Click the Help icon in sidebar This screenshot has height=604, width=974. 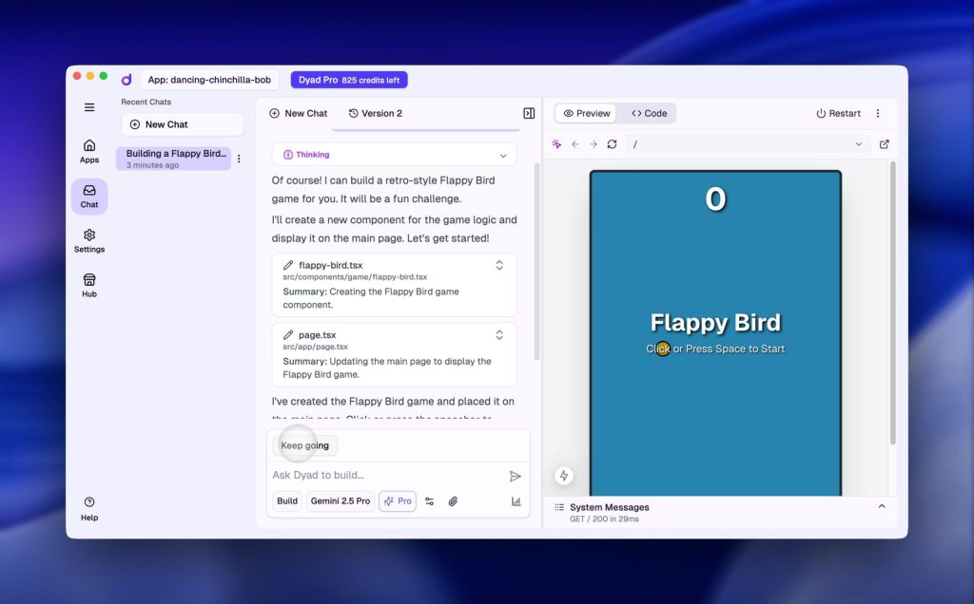[x=89, y=508]
